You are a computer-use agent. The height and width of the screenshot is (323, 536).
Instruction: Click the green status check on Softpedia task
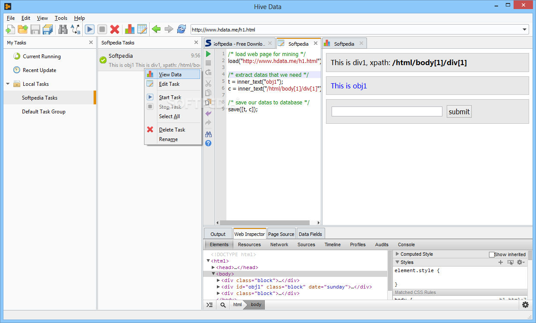point(103,60)
